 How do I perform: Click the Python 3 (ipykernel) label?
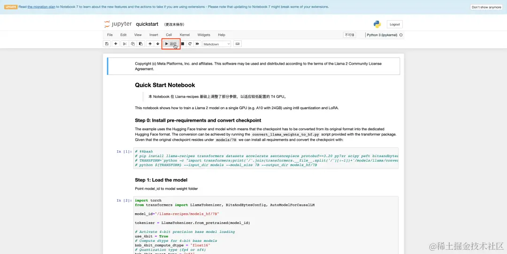tap(382, 35)
